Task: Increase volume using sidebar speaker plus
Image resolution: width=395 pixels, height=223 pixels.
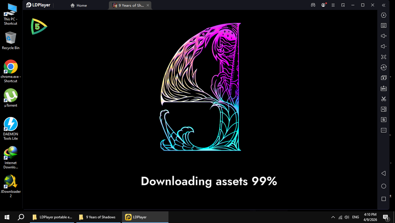Action: pyautogui.click(x=384, y=36)
